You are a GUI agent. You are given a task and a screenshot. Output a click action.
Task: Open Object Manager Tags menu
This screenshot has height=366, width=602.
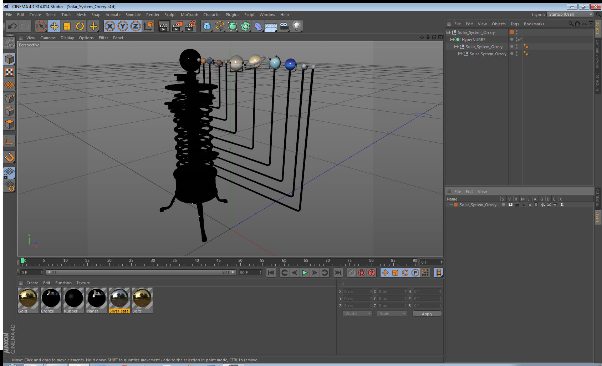(515, 24)
